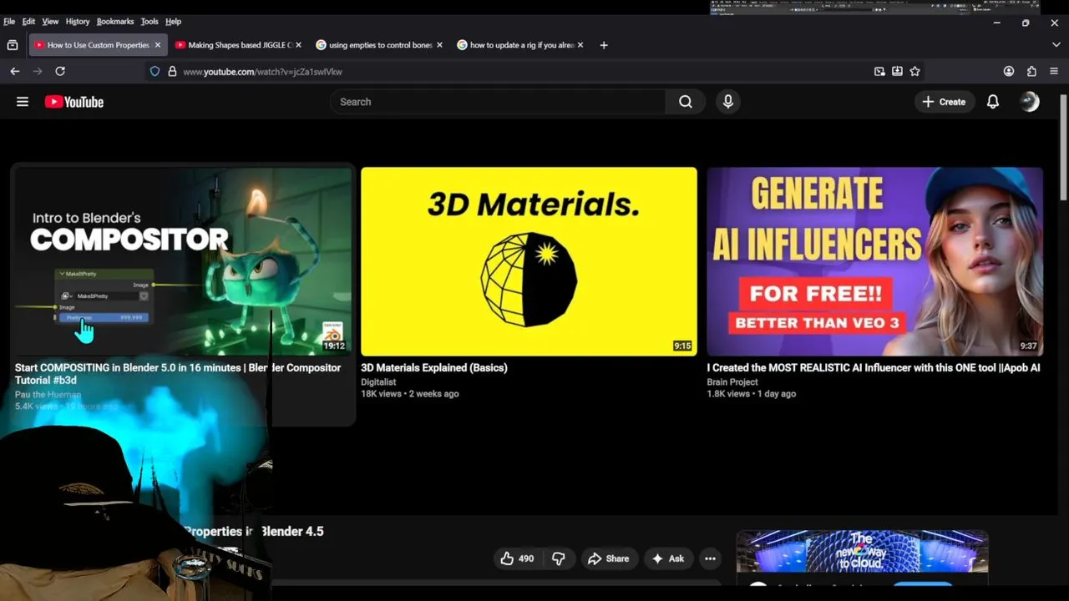This screenshot has height=601, width=1069.
Task: Dislike the current video
Action: [559, 558]
